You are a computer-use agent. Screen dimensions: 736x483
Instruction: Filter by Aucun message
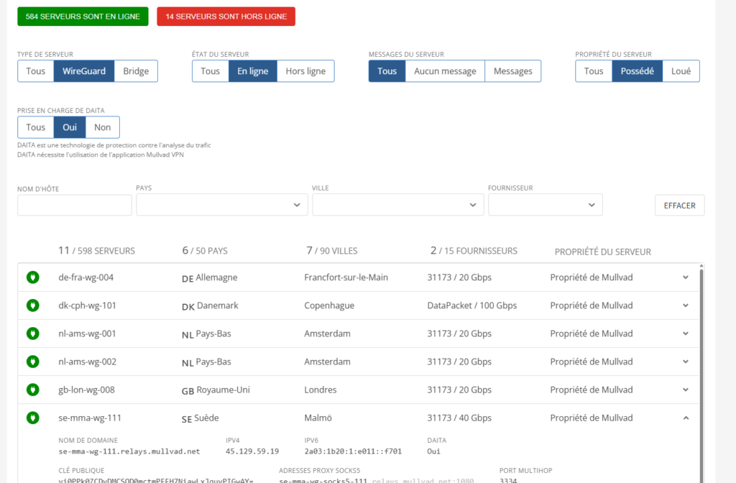(x=445, y=71)
